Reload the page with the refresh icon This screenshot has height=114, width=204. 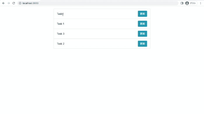[x=14, y=3]
